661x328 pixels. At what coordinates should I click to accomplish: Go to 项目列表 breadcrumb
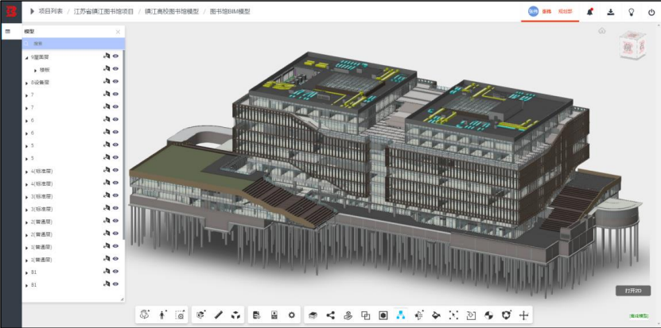51,11
